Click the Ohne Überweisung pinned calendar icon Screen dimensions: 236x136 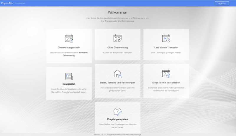[117, 38]
